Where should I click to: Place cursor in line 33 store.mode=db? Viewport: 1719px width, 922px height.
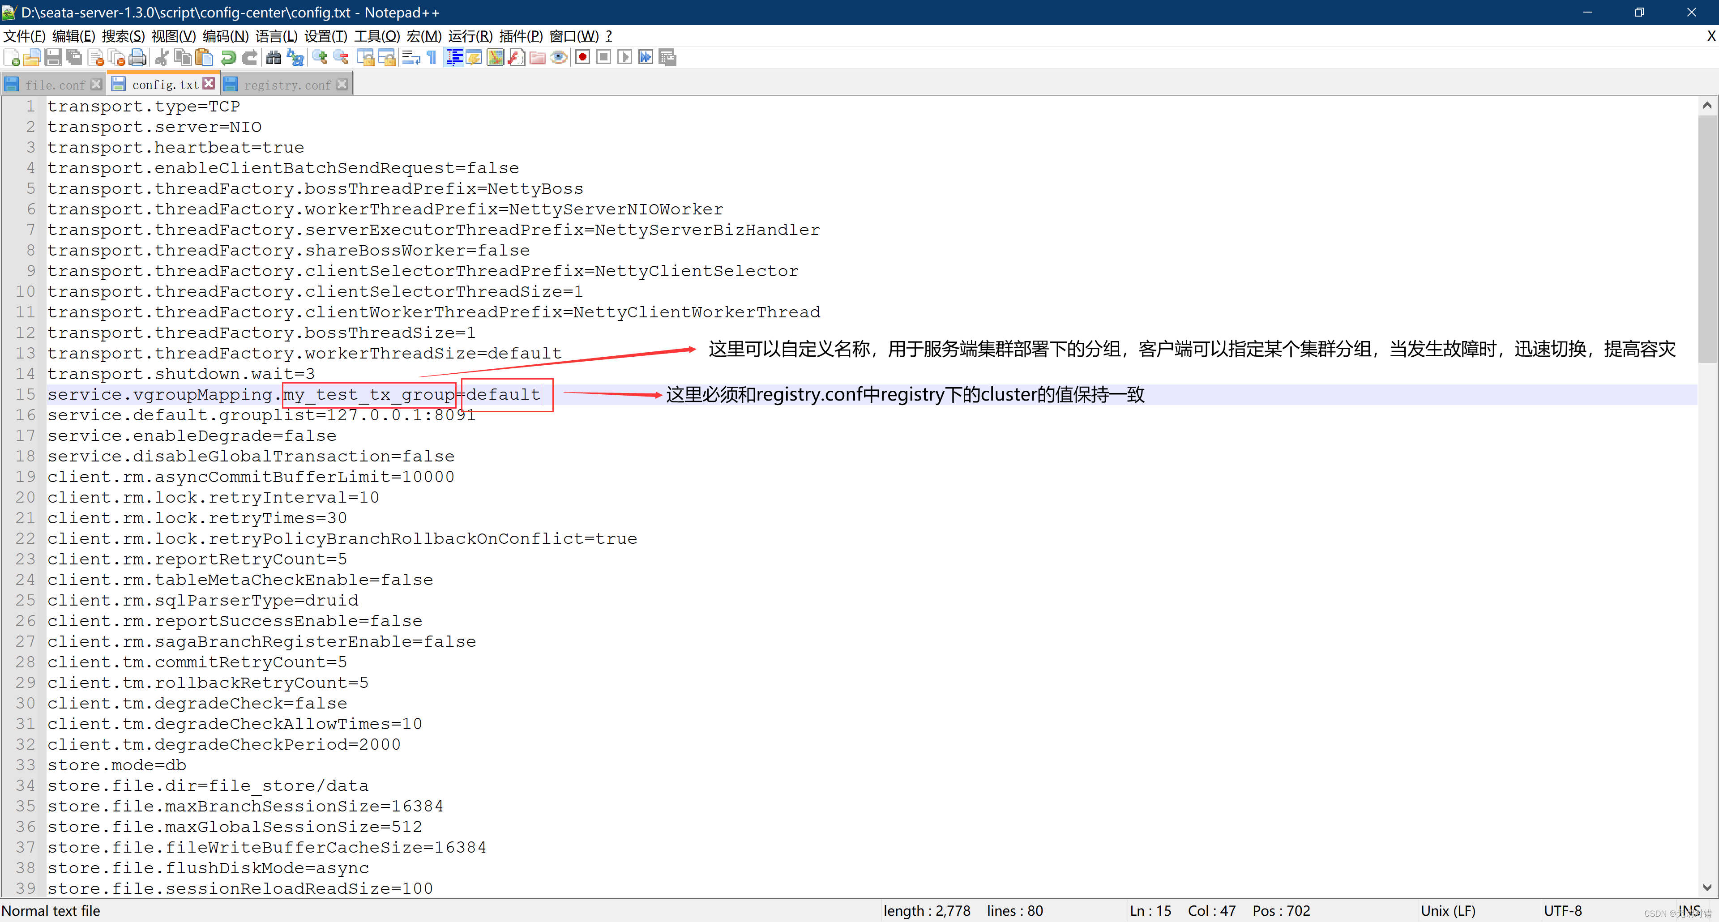tap(117, 764)
